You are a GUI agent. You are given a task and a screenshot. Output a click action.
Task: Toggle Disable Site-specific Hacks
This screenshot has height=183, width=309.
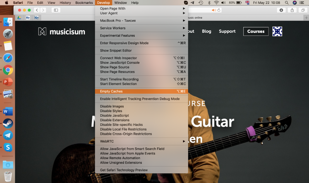pos(141,125)
